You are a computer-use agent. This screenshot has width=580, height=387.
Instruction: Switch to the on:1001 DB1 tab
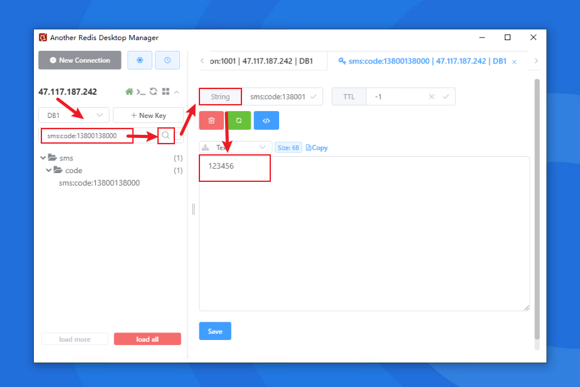click(261, 61)
